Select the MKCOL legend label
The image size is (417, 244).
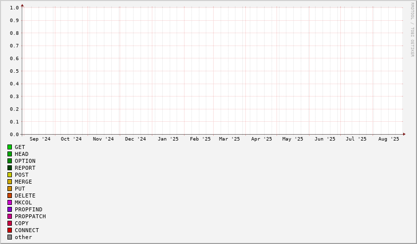(23, 202)
